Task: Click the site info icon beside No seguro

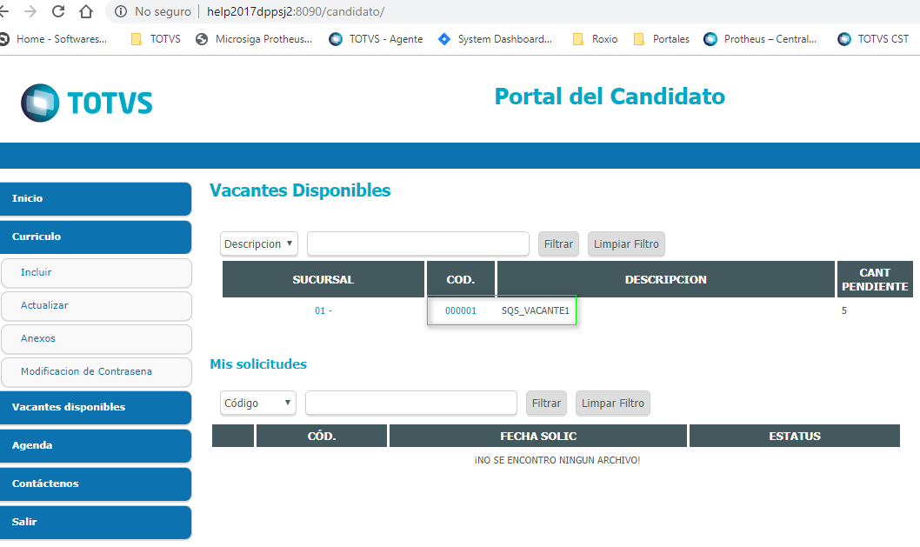Action: click(x=121, y=11)
